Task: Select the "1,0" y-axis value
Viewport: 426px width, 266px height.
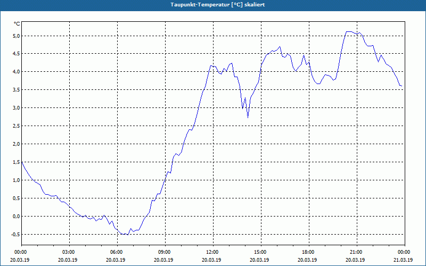Action: pyautogui.click(x=17, y=180)
